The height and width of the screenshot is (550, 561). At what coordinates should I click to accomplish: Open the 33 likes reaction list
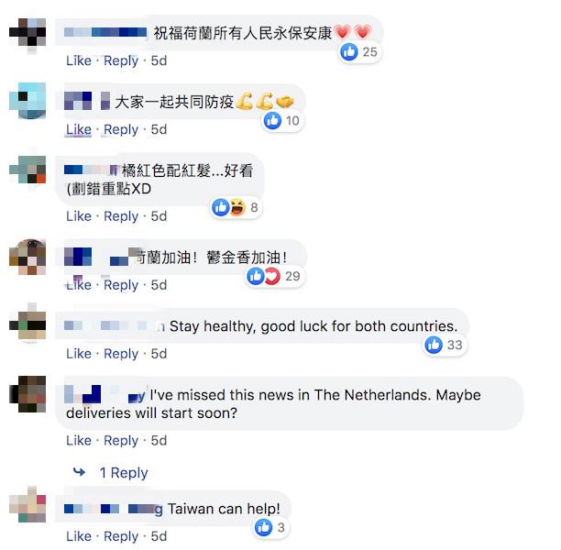coord(444,345)
